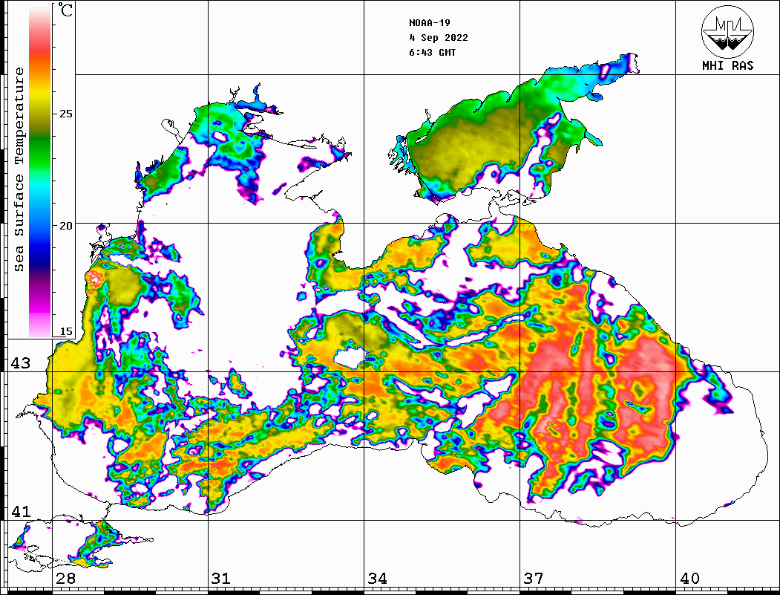The width and height of the screenshot is (780, 595).
Task: Click longitude label 28
Action: (65, 578)
